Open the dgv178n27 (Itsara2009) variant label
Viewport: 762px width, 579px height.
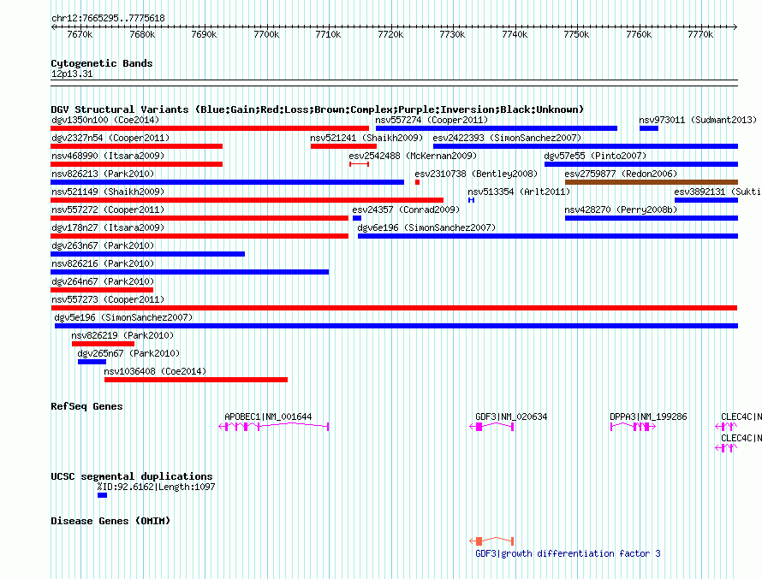(108, 227)
